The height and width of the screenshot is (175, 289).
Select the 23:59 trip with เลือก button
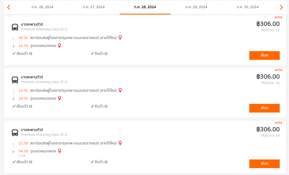click(x=264, y=164)
